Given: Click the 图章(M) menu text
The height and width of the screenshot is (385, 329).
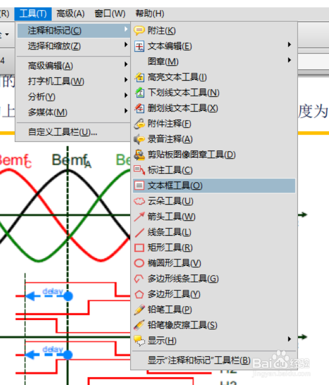Looking at the screenshot, I should (163, 61).
